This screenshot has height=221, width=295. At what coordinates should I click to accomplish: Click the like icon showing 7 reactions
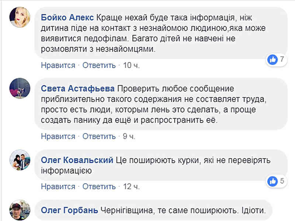click(x=273, y=59)
